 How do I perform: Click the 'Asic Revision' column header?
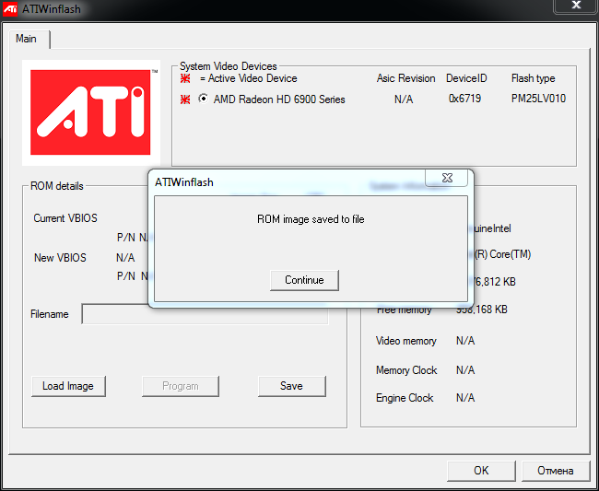pyautogui.click(x=405, y=78)
